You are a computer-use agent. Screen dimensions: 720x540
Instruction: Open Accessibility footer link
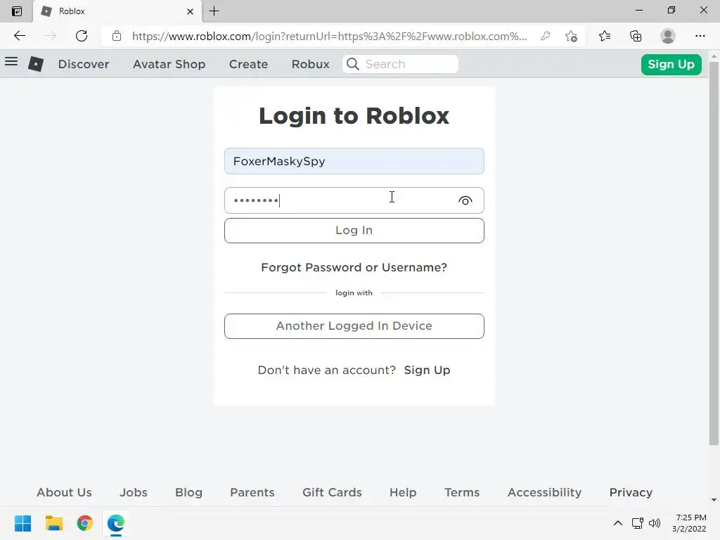[545, 492]
